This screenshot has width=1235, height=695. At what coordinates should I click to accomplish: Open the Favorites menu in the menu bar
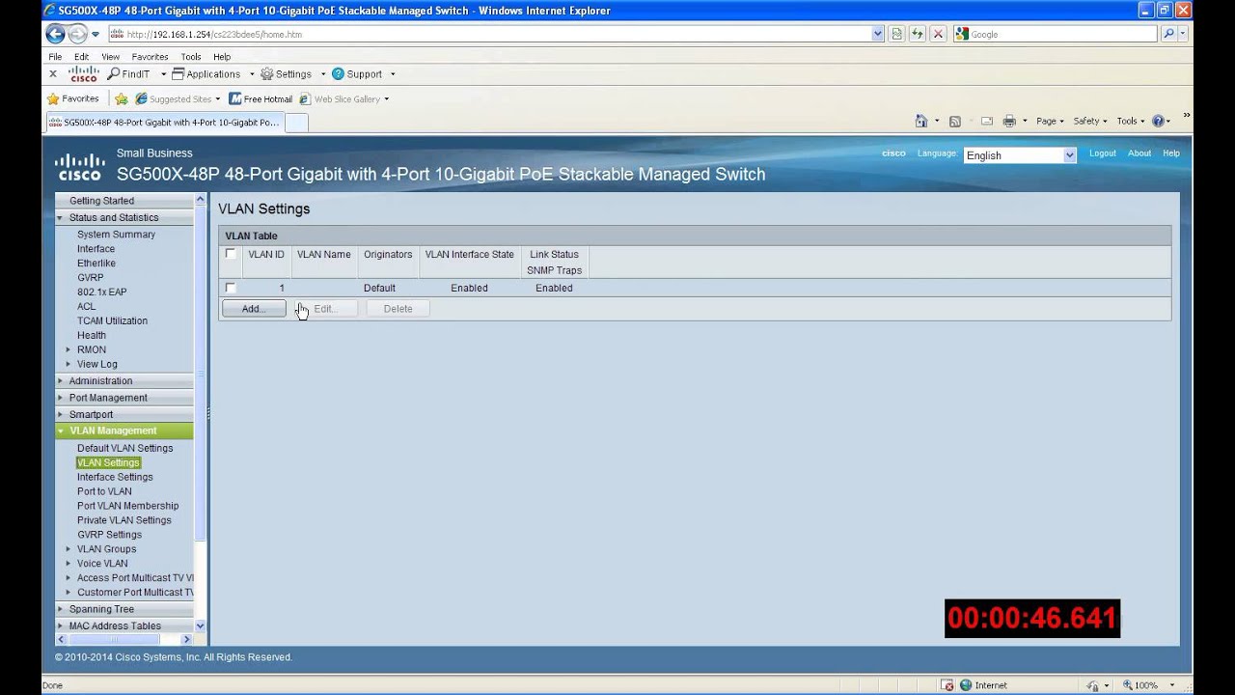pyautogui.click(x=150, y=57)
